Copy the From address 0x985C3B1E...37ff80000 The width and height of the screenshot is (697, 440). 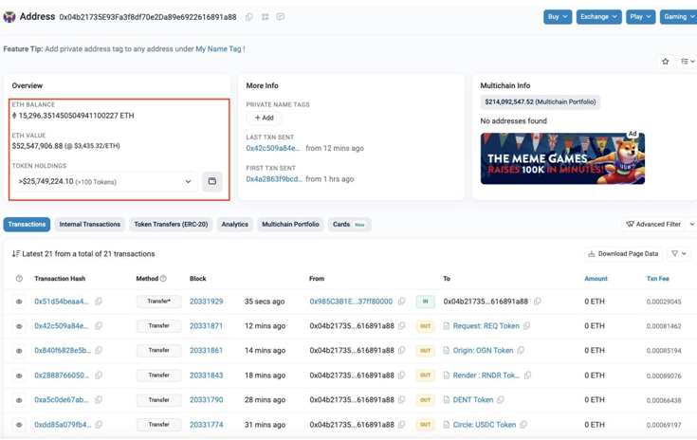(x=401, y=302)
